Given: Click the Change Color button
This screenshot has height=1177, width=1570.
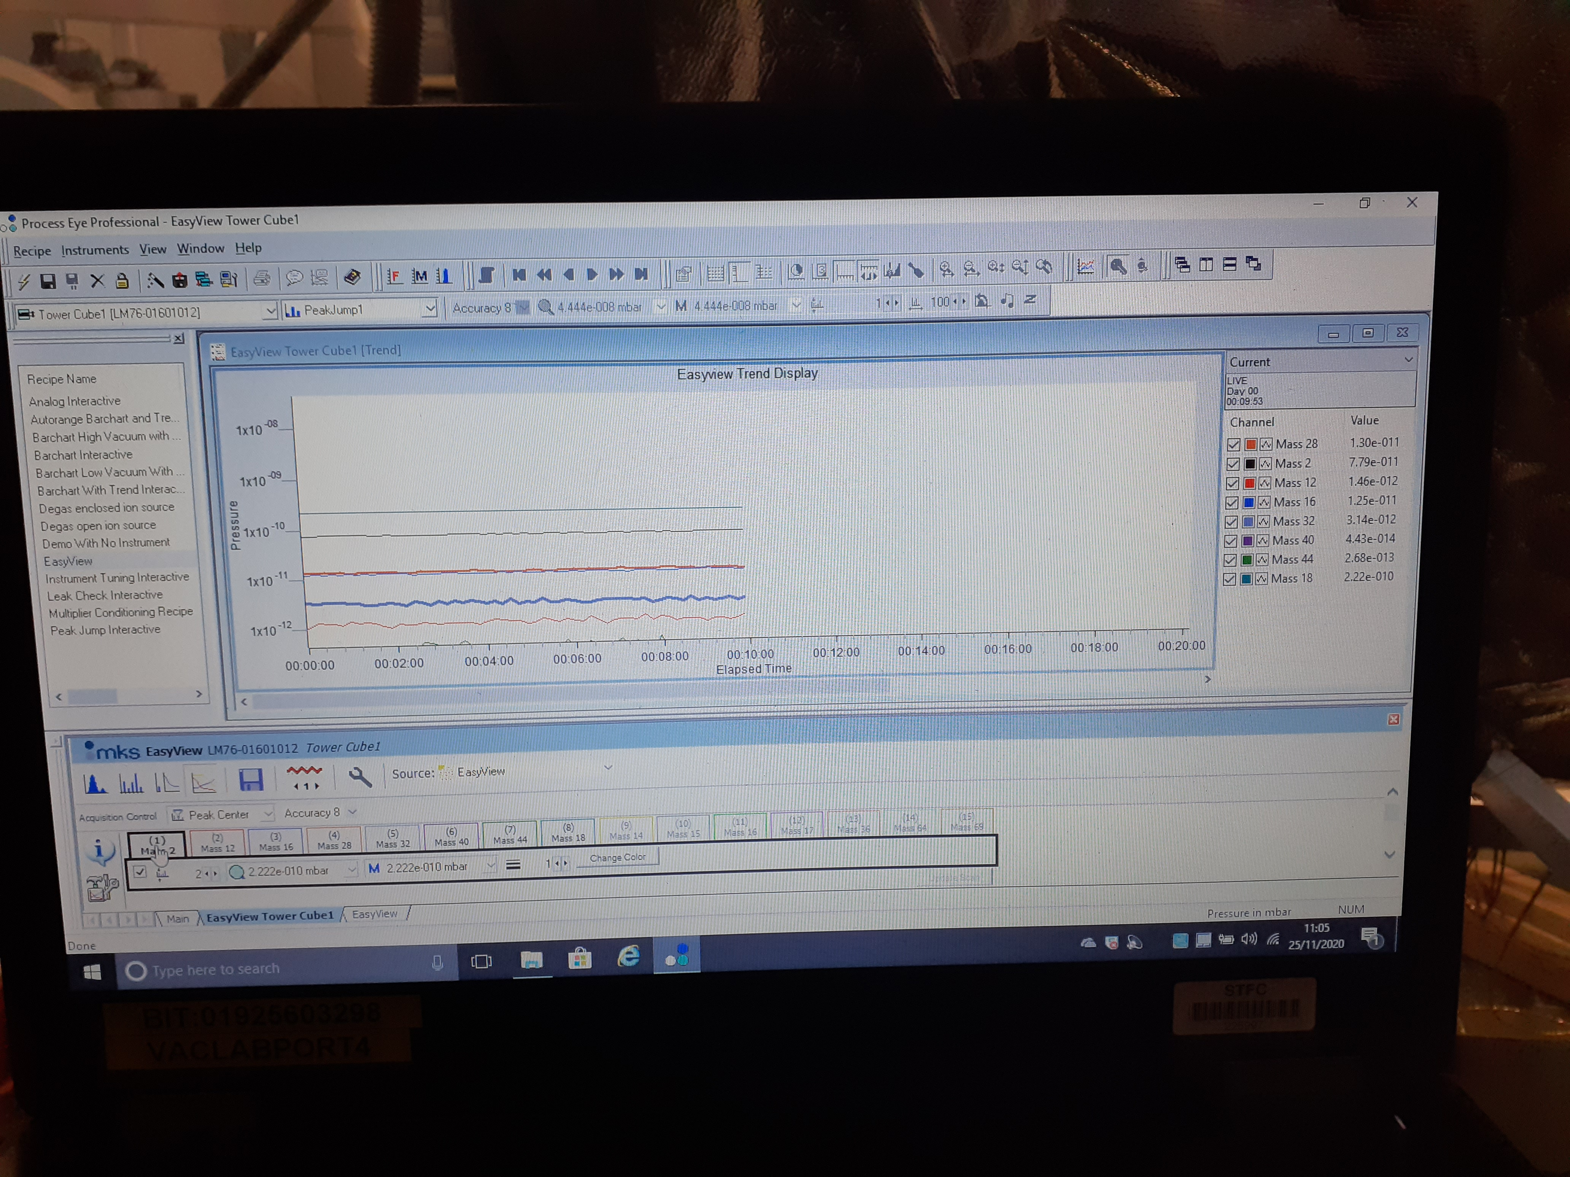Looking at the screenshot, I should coord(618,857).
